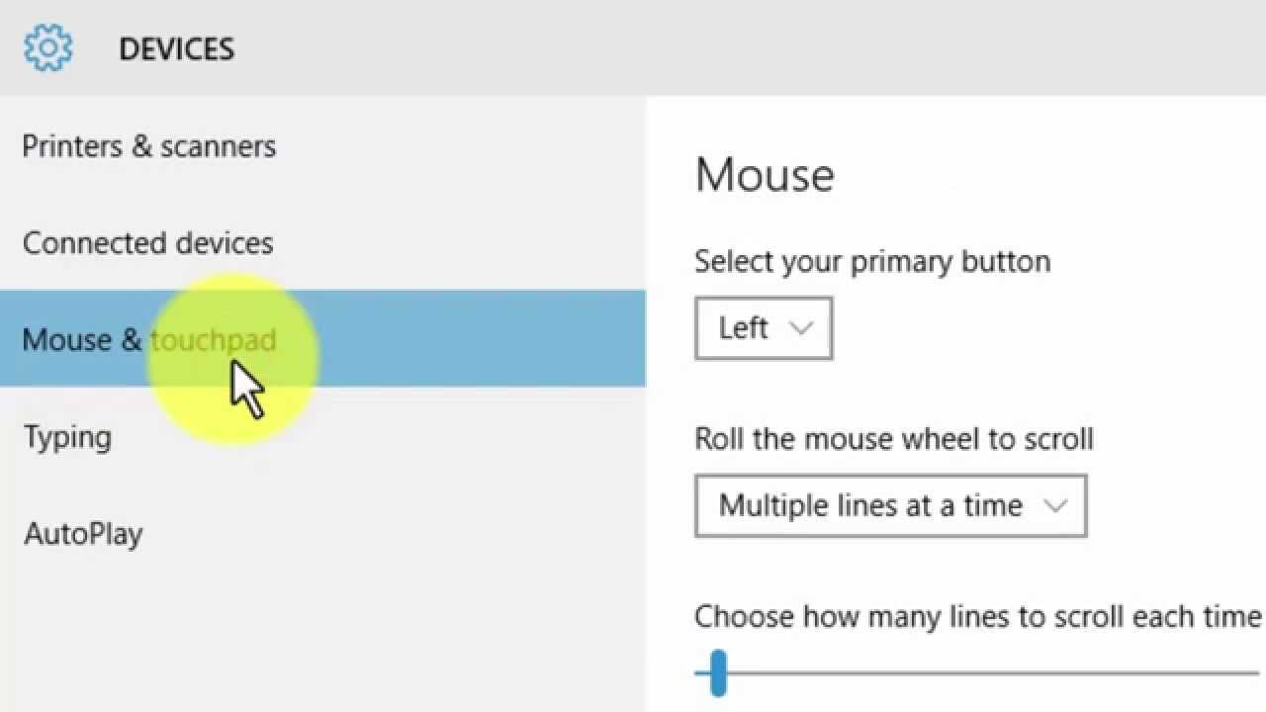Click Select your primary button label

(x=871, y=262)
